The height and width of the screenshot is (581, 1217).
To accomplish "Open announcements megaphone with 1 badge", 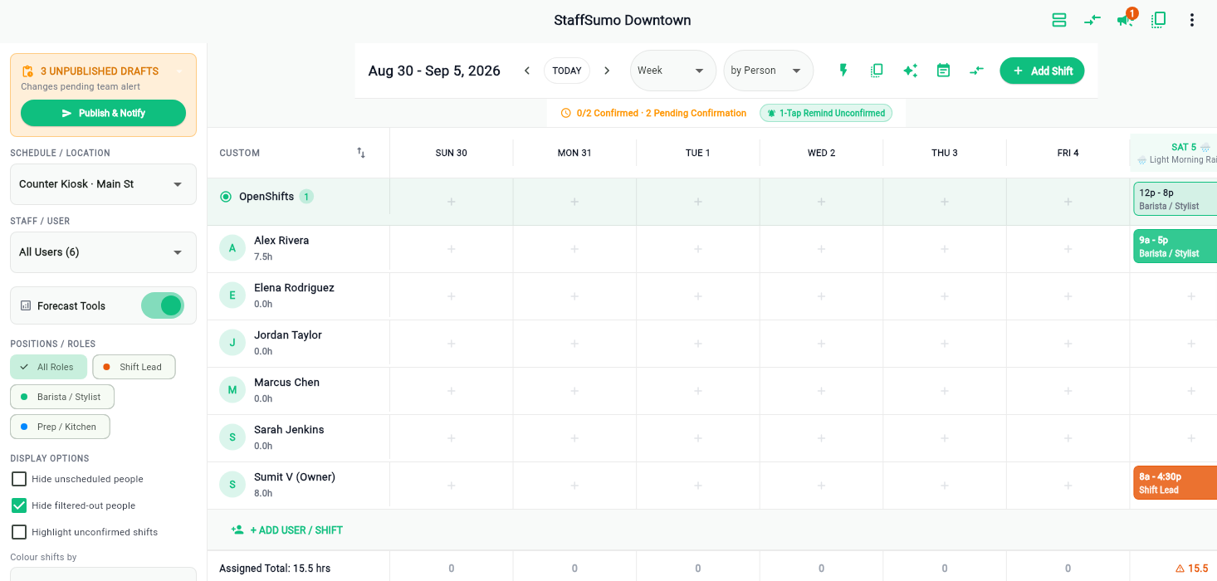I will pos(1126,19).
